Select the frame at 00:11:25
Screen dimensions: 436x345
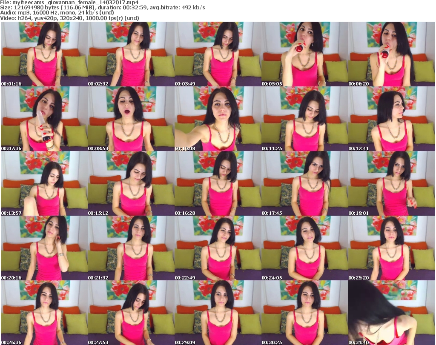pyautogui.click(x=305, y=119)
